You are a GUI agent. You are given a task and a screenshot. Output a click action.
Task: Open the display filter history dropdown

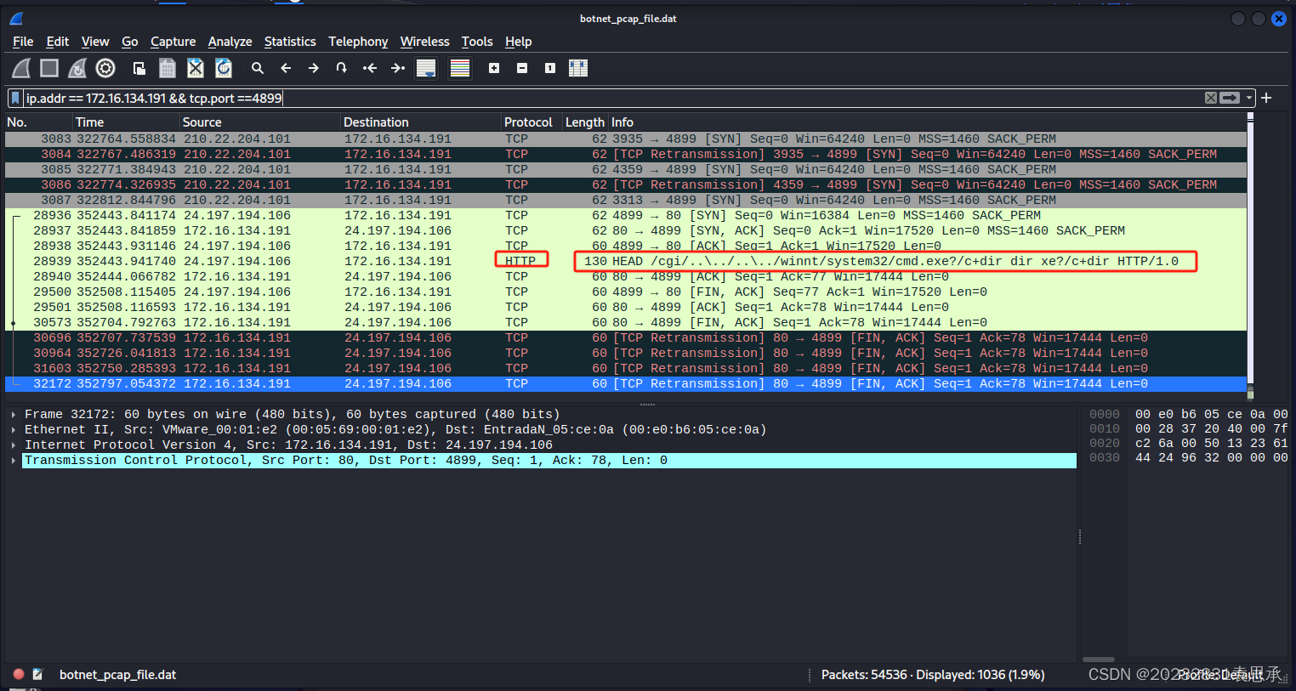point(1249,98)
